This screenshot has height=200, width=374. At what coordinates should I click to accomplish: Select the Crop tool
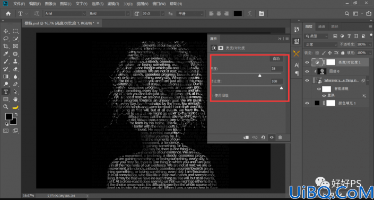pyautogui.click(x=6, y=47)
